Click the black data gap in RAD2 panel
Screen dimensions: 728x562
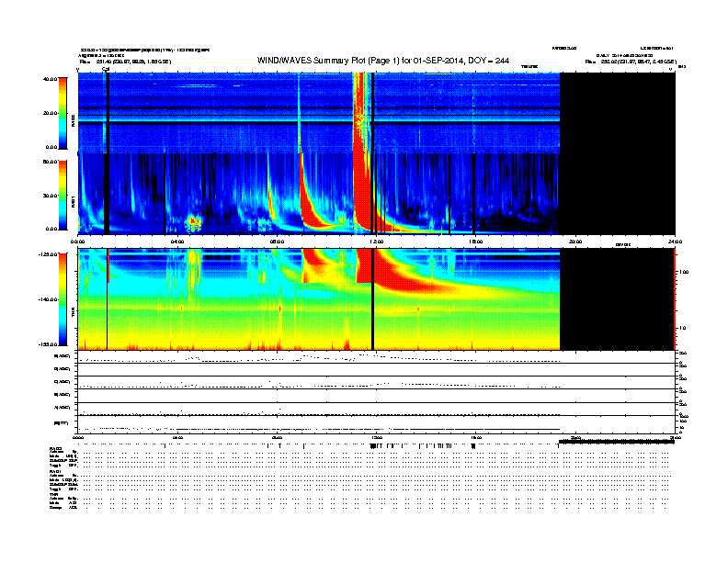click(x=618, y=113)
